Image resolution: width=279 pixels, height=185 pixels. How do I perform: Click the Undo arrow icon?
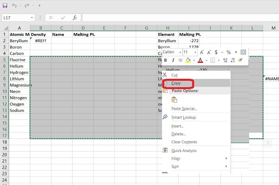point(14,6)
